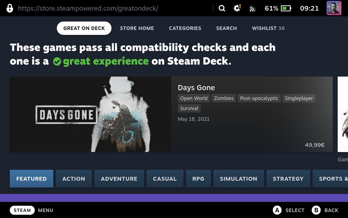This screenshot has width=348, height=218.
Task: Open search via magnifier icon
Action: click(x=222, y=8)
